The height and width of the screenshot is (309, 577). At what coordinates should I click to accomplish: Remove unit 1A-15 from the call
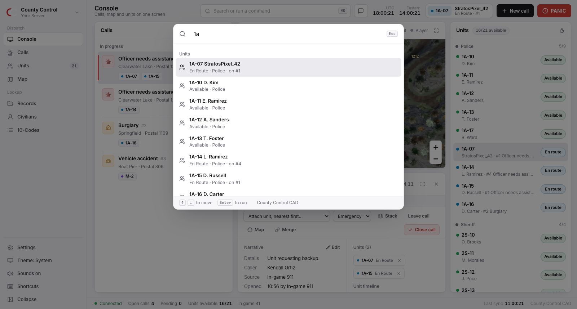[398, 273]
